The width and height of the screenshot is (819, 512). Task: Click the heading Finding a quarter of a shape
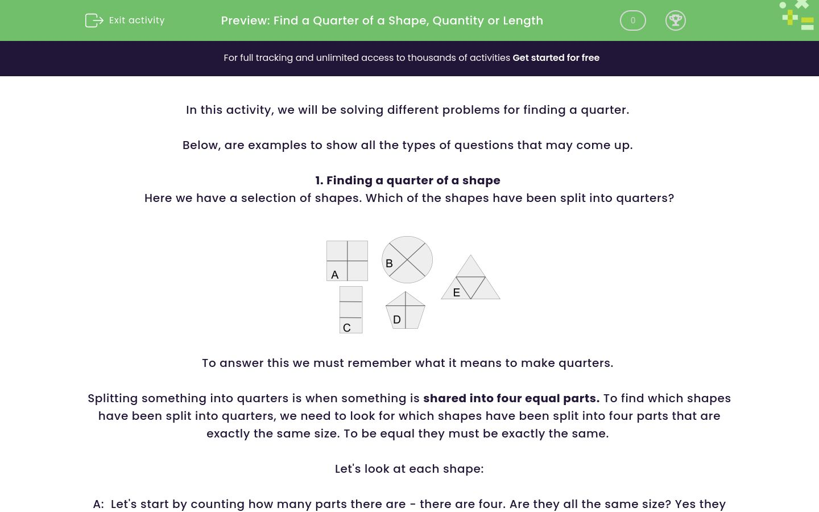tap(407, 180)
